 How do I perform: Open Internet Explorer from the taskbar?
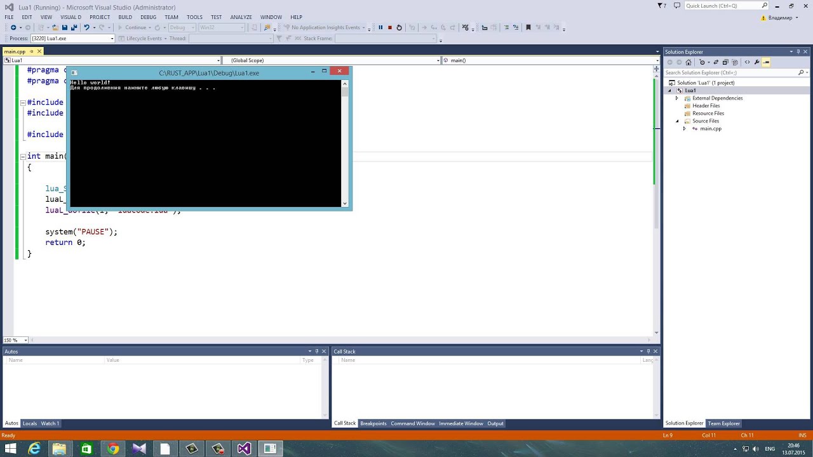pyautogui.click(x=35, y=449)
